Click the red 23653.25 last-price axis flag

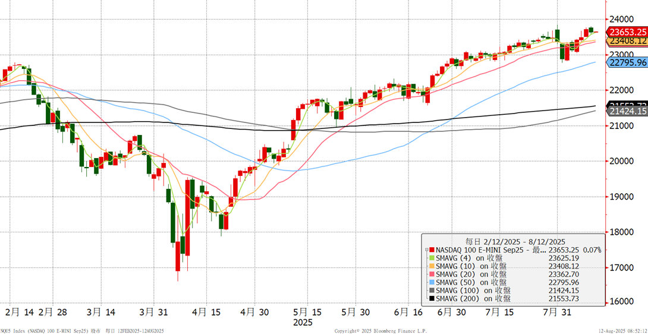point(627,32)
